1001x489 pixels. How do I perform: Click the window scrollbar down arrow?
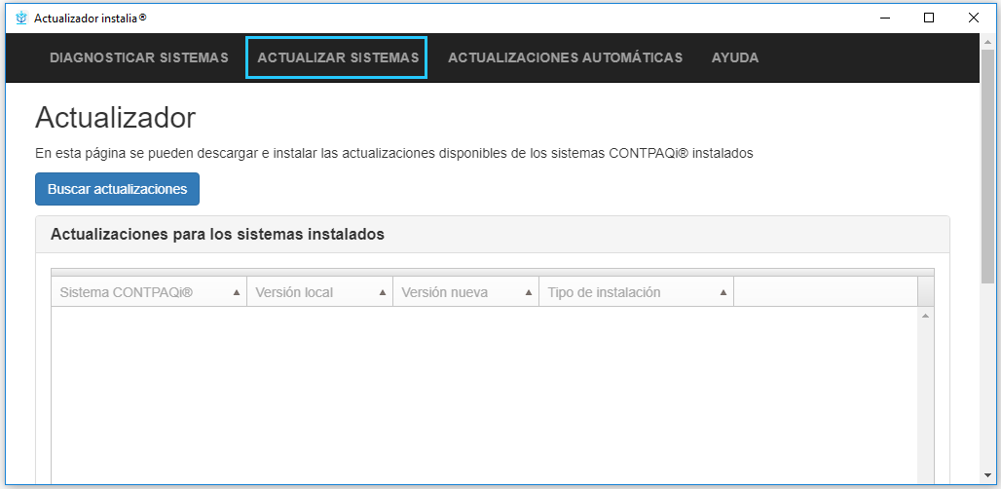(988, 475)
